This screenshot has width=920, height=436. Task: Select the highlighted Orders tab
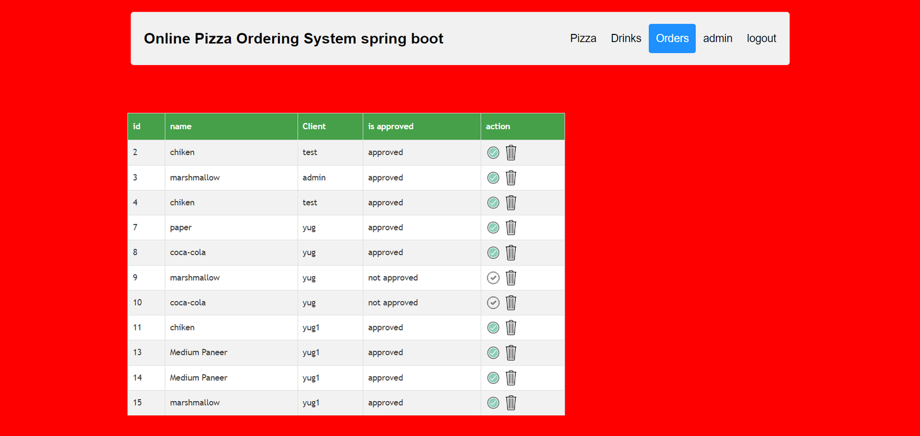coord(672,38)
